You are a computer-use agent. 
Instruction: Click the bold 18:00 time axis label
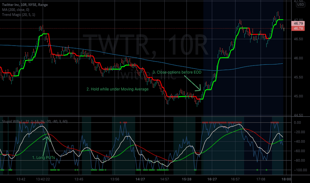click(286, 179)
